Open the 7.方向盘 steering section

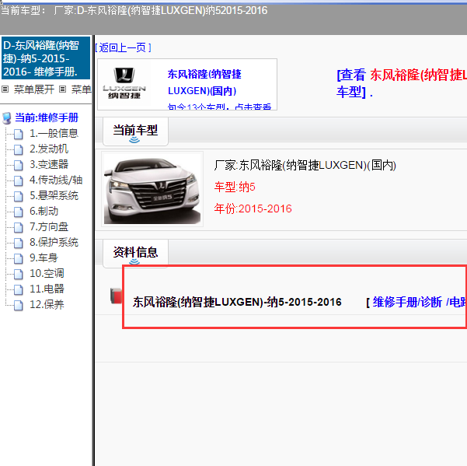[x=49, y=226]
